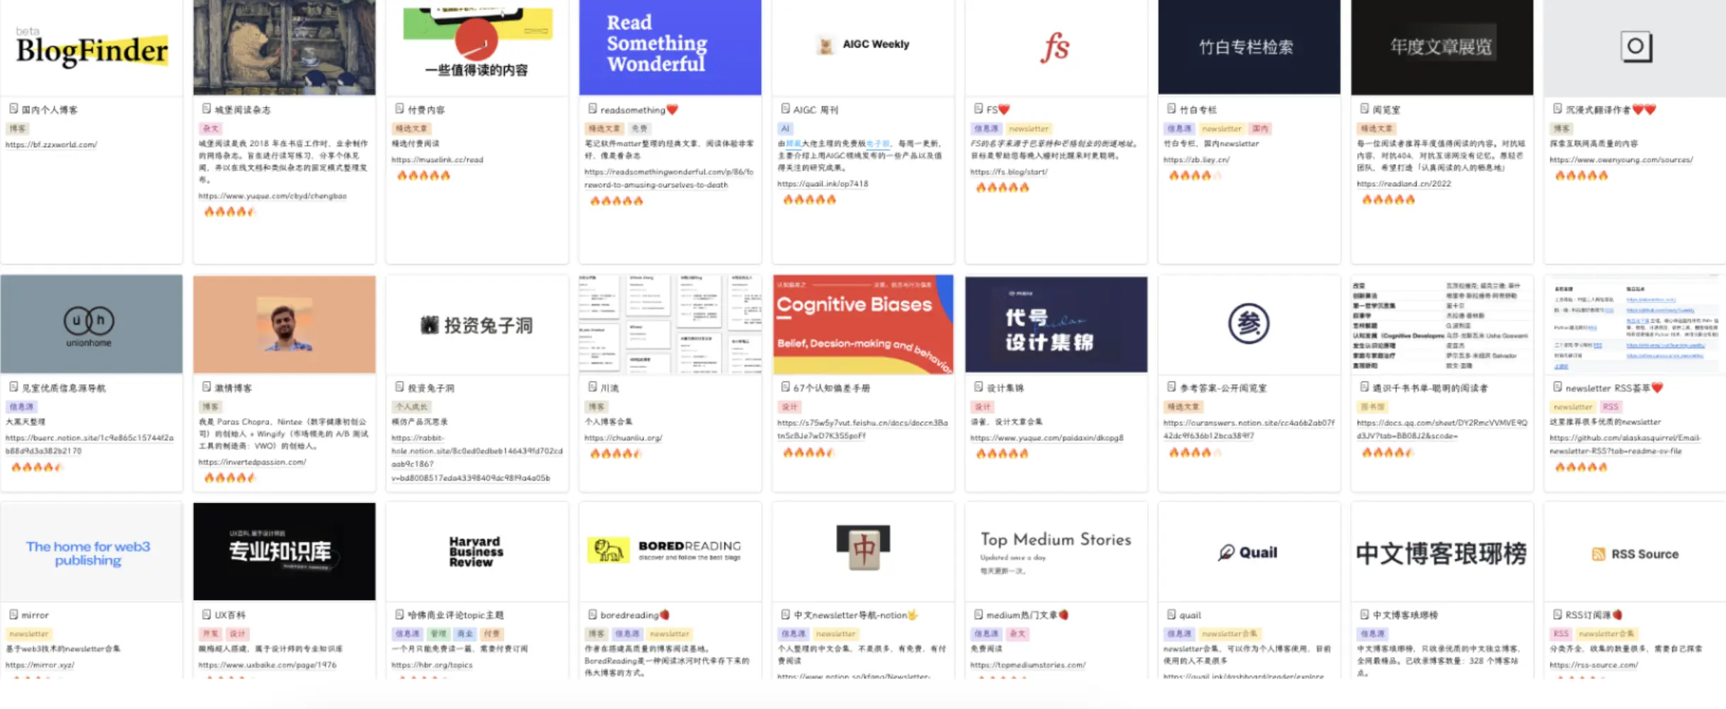Open the bf.zzxworld.com link
The height and width of the screenshot is (709, 1726).
pyautogui.click(x=51, y=144)
